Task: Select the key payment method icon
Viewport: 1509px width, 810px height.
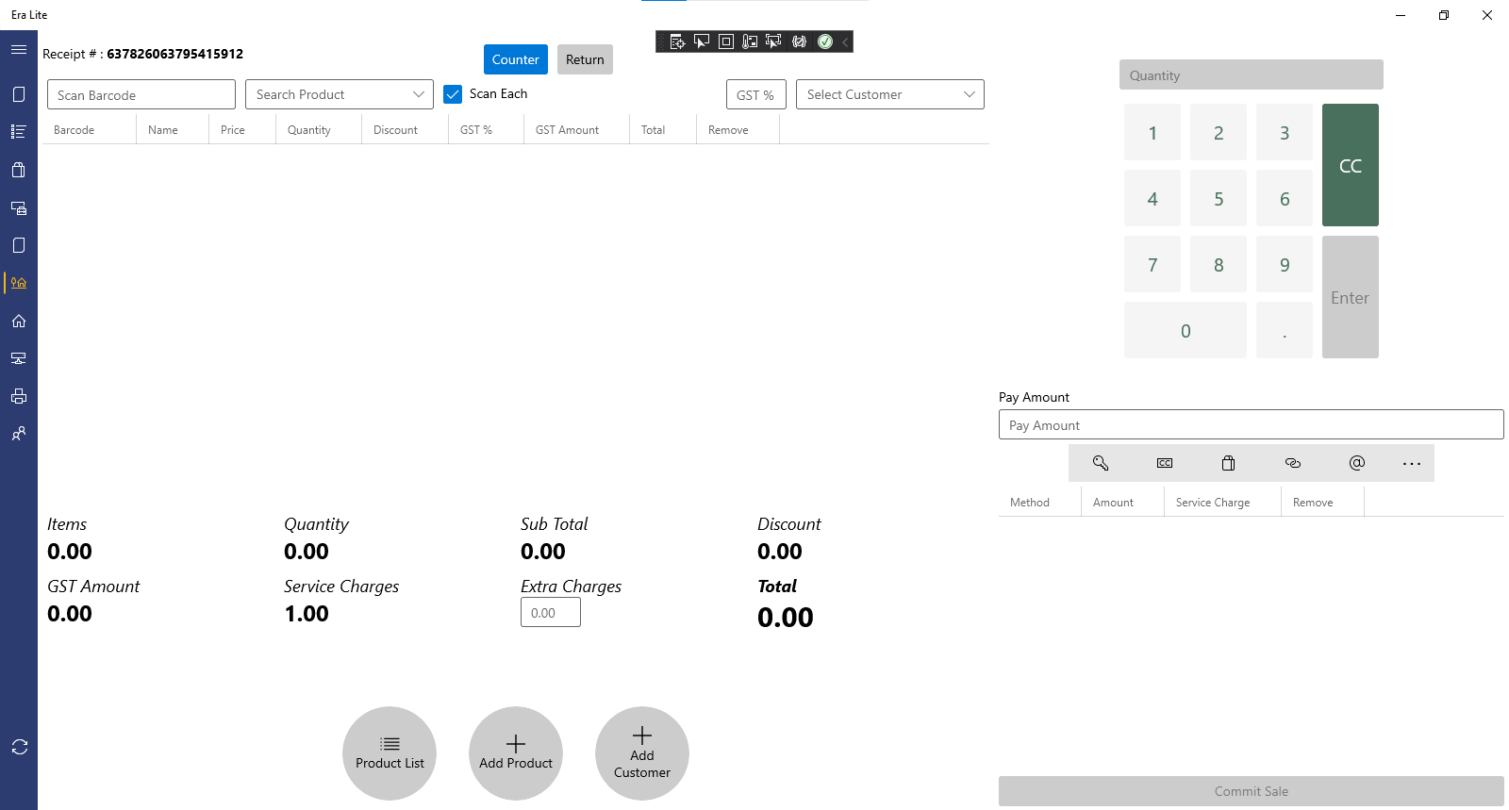Action: coord(1101,463)
